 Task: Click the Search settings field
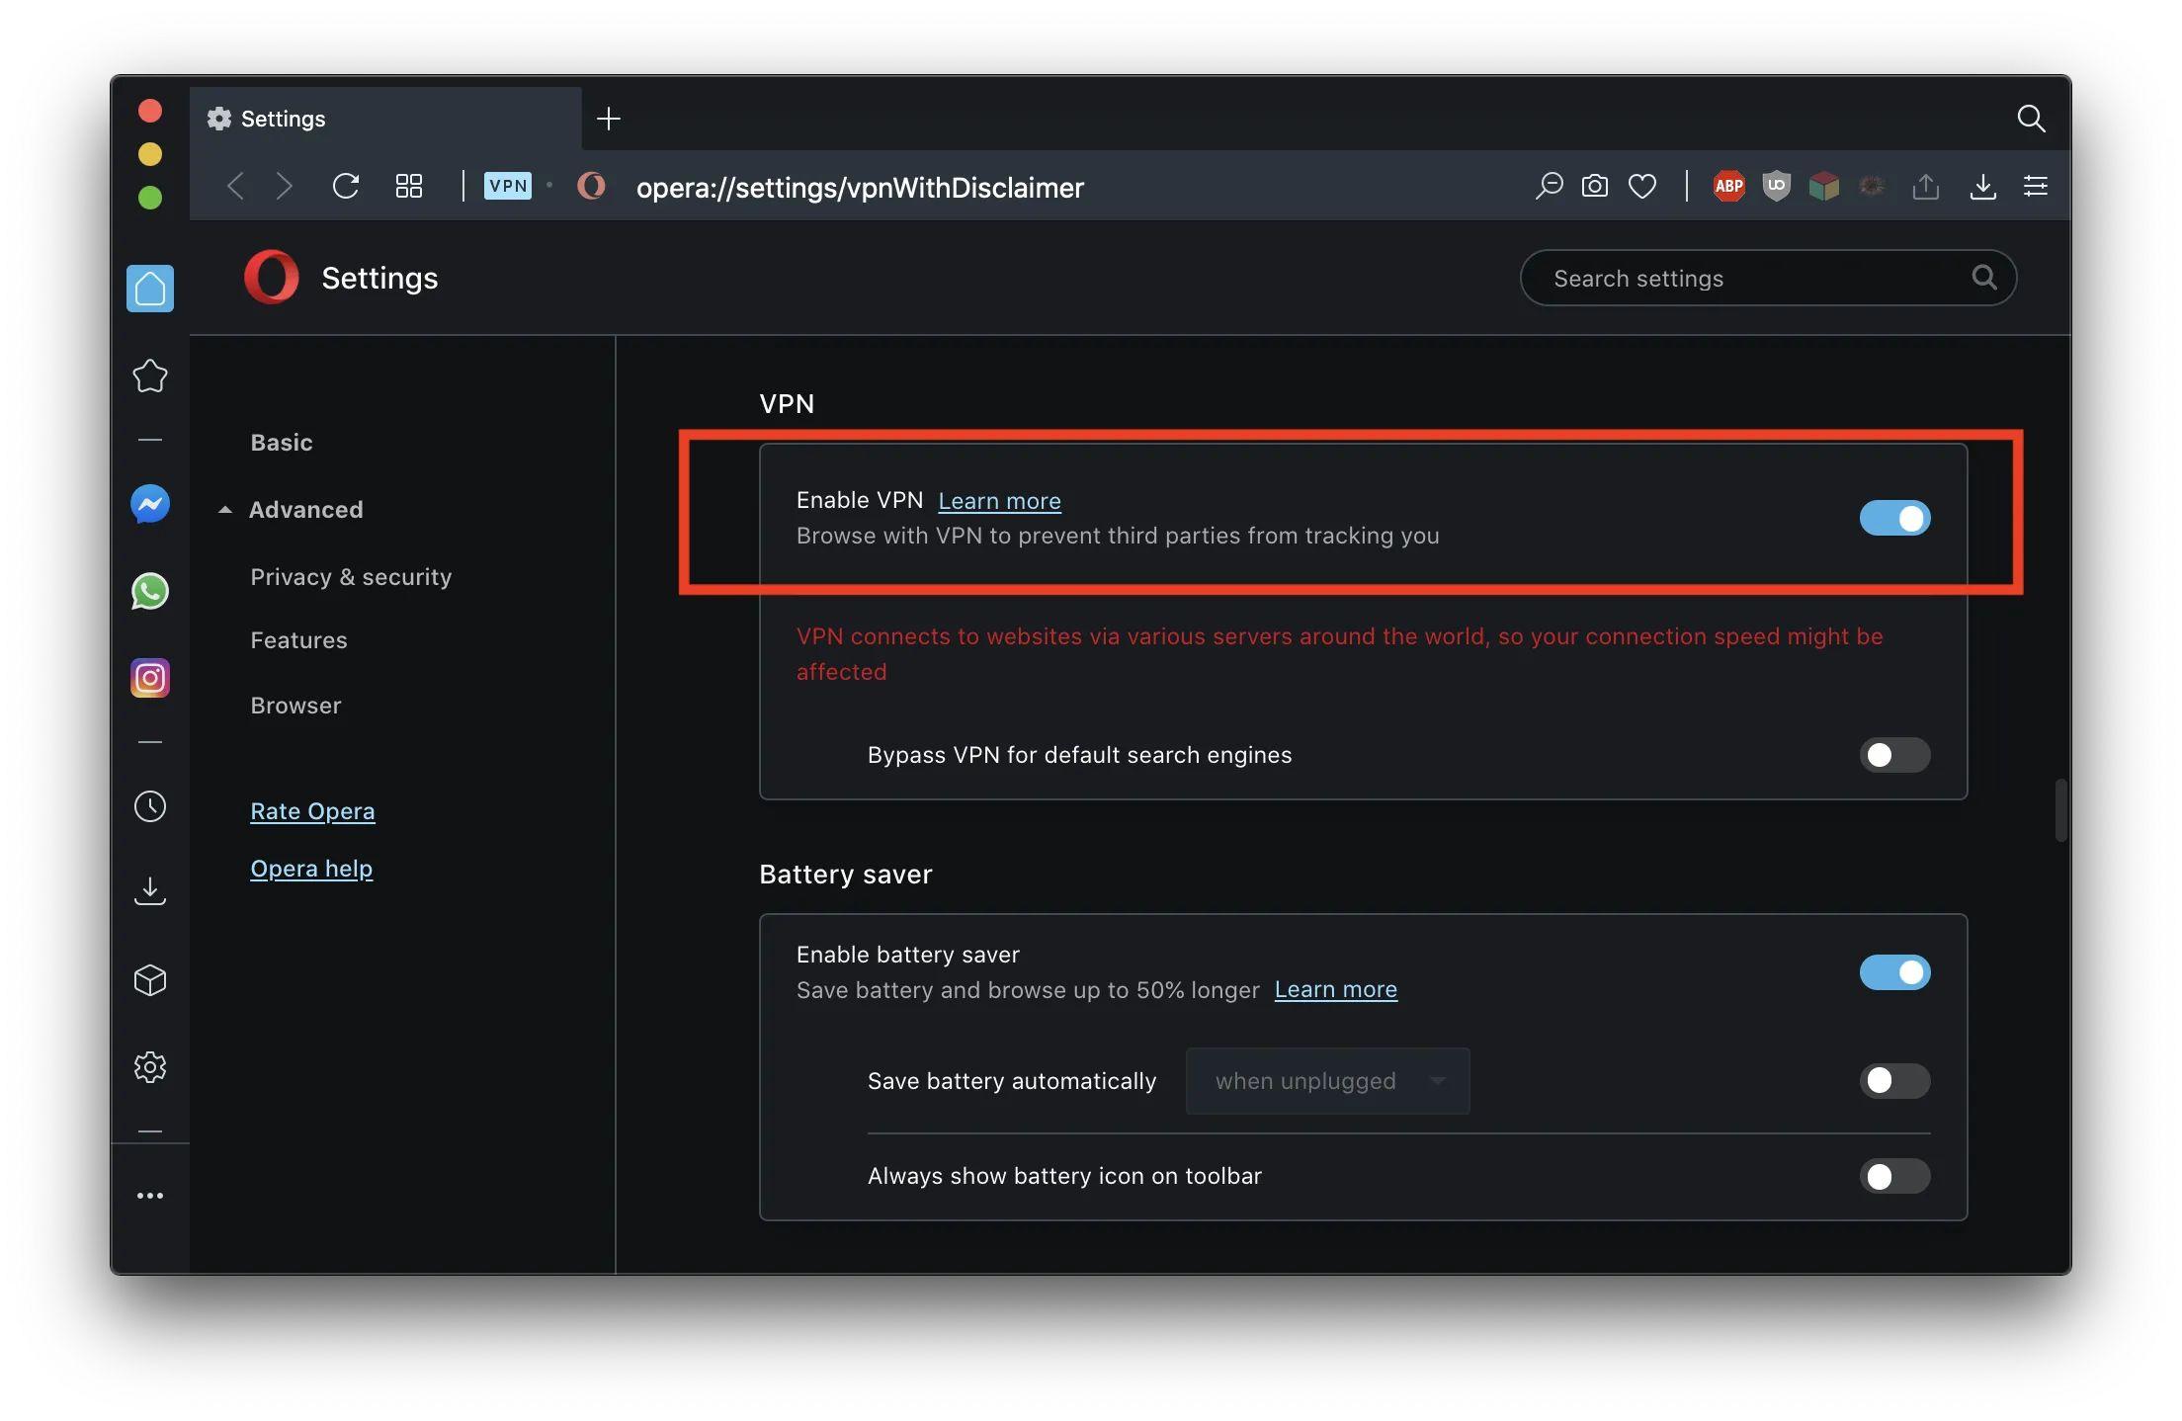[x=1768, y=279]
